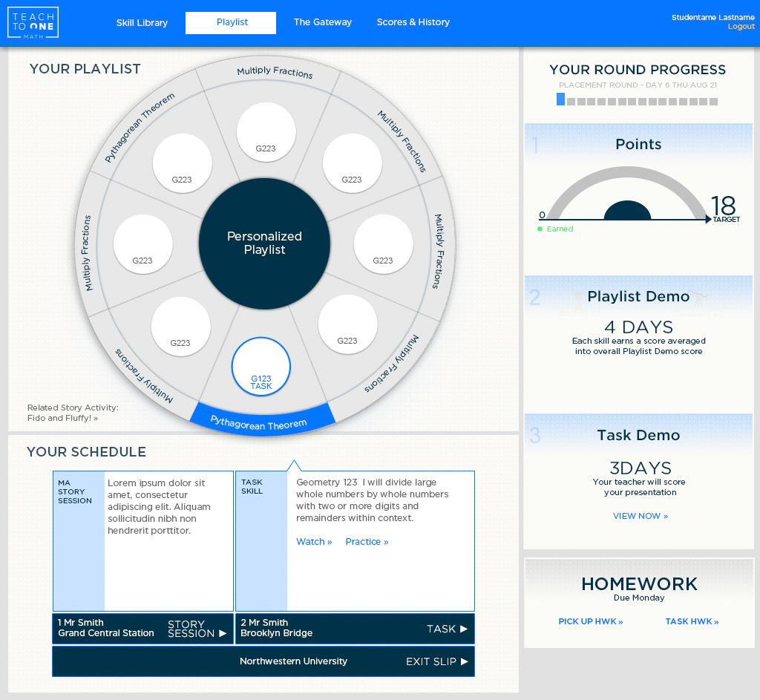Click the Lorem ipsum story session description
Viewport: 760px width, 700px height.
coord(159,506)
